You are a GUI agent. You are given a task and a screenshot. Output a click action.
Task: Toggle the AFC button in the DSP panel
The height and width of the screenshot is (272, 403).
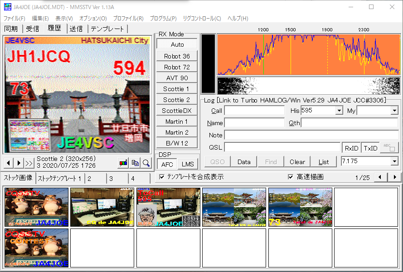pos(167,164)
